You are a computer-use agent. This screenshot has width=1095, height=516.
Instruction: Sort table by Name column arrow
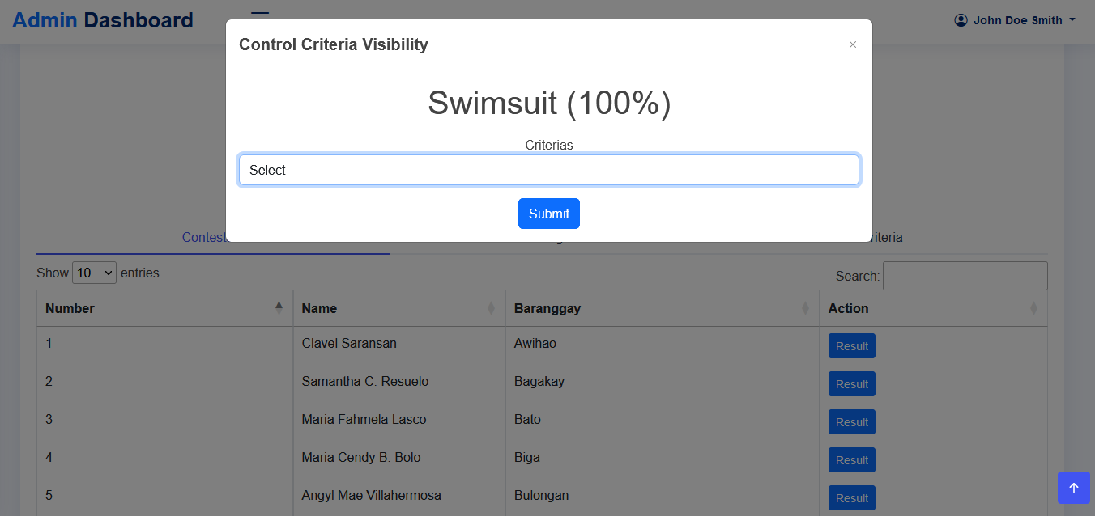[491, 308]
